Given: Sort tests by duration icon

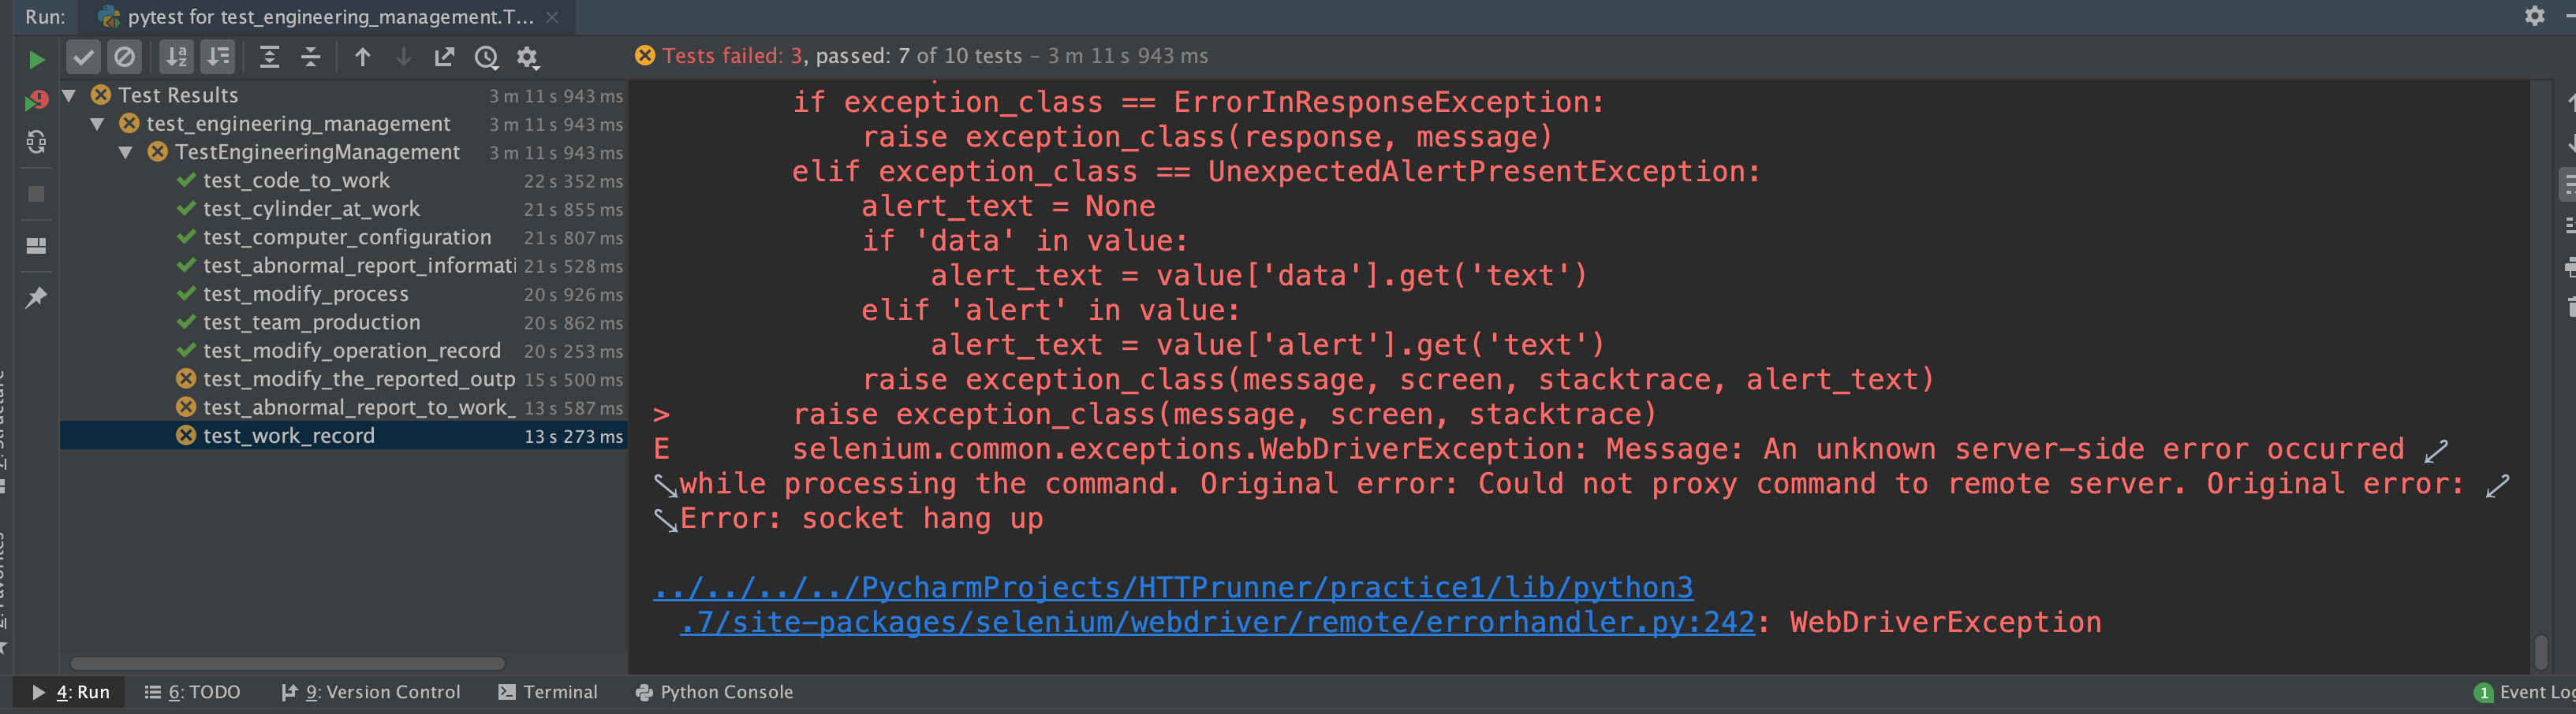Looking at the screenshot, I should click(217, 57).
